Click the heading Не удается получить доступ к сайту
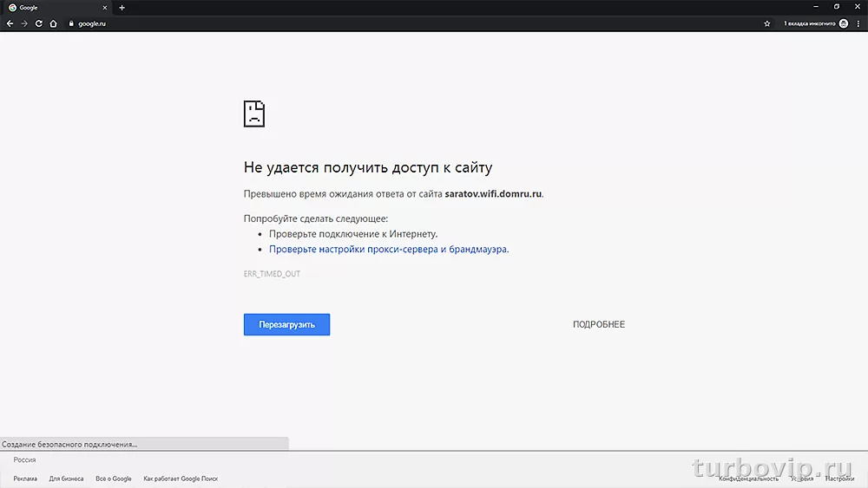This screenshot has width=868, height=488. [x=368, y=167]
